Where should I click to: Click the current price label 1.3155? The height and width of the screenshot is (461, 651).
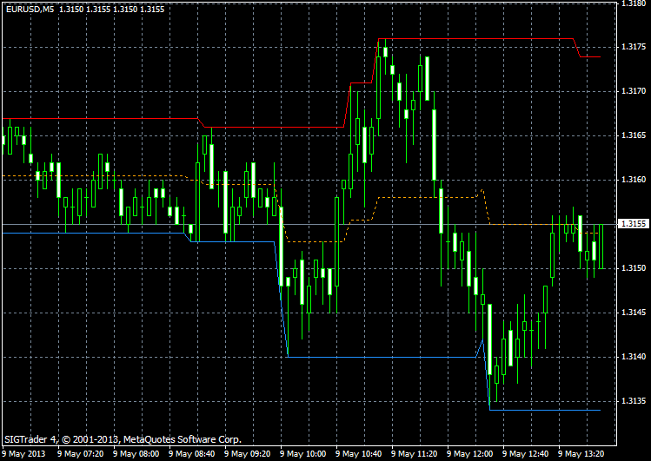[633, 224]
